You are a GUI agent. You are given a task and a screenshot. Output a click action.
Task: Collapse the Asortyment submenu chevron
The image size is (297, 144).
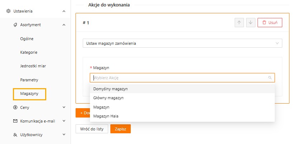(64, 25)
